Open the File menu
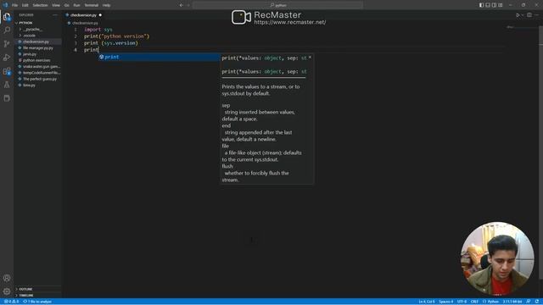 click(14, 5)
